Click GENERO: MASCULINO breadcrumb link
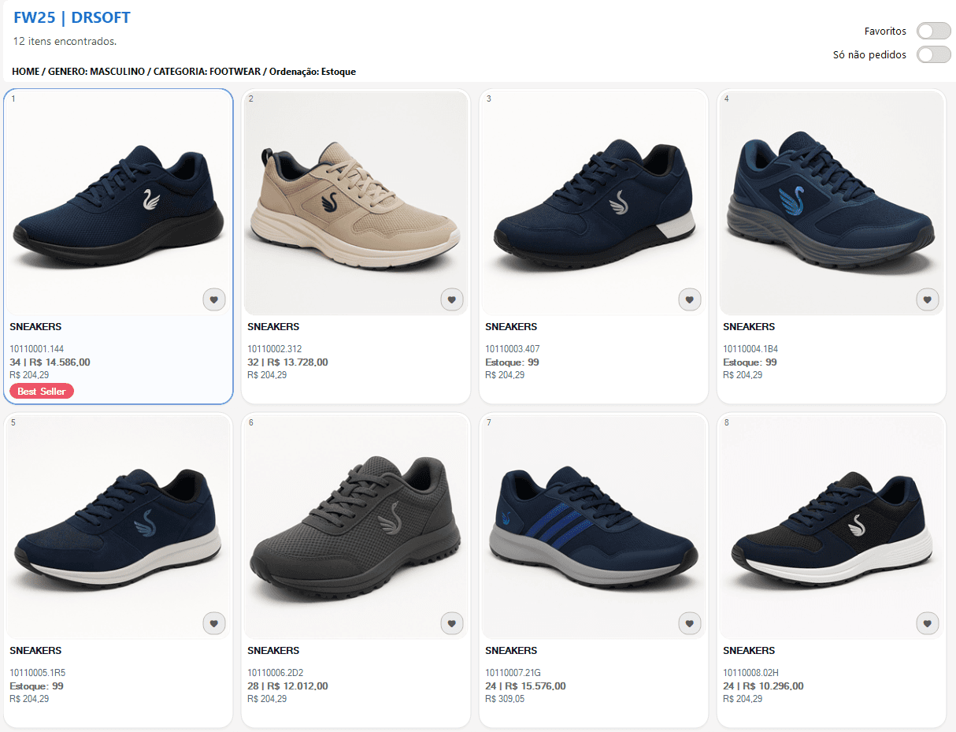 (96, 72)
